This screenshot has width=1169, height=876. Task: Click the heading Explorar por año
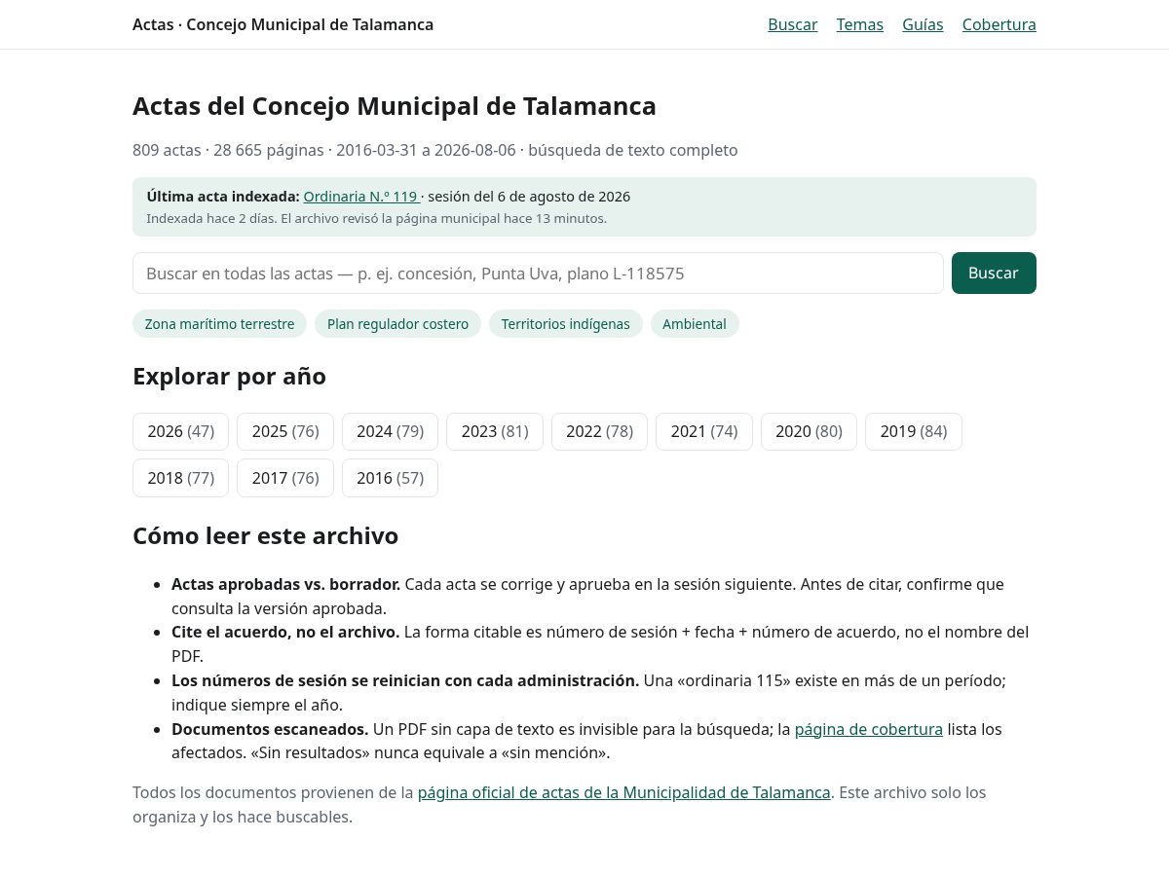click(x=229, y=377)
